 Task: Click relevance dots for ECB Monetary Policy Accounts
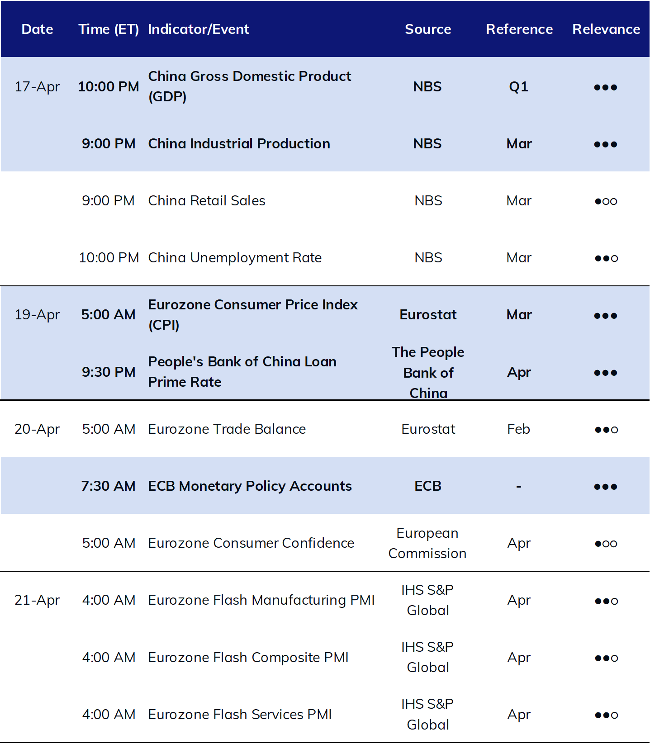[606, 487]
